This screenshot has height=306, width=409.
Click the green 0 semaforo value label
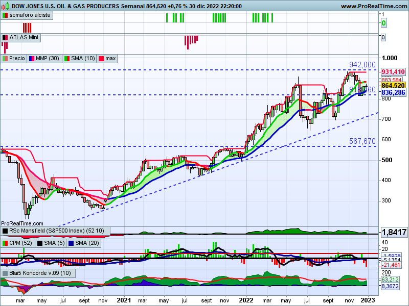tap(383, 23)
